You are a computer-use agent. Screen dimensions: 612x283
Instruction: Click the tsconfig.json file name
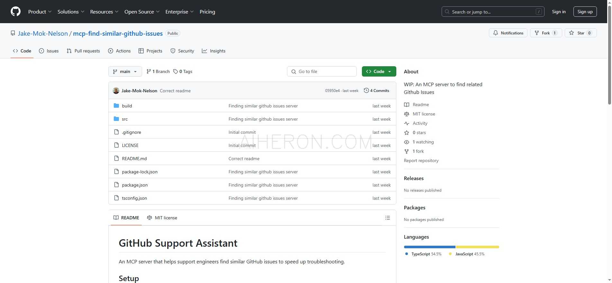tap(134, 198)
